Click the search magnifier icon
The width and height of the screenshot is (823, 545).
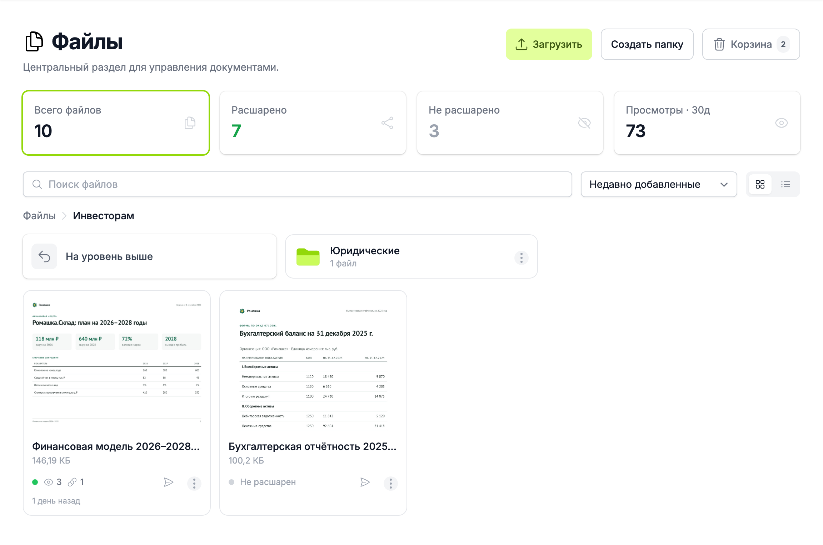(37, 184)
